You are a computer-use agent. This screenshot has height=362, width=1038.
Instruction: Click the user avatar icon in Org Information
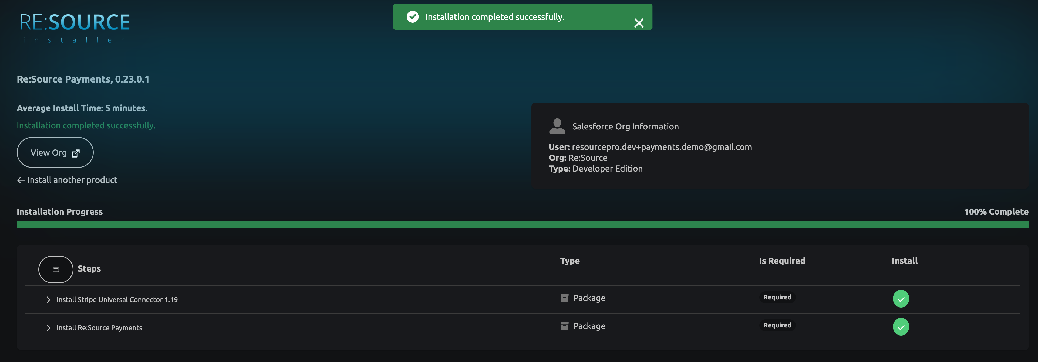click(x=557, y=127)
